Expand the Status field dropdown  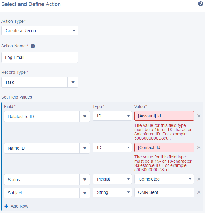coord(85,180)
